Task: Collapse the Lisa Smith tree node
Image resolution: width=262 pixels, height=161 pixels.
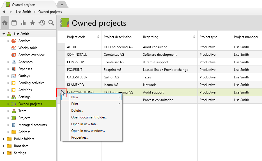Action: (x=4, y=34)
